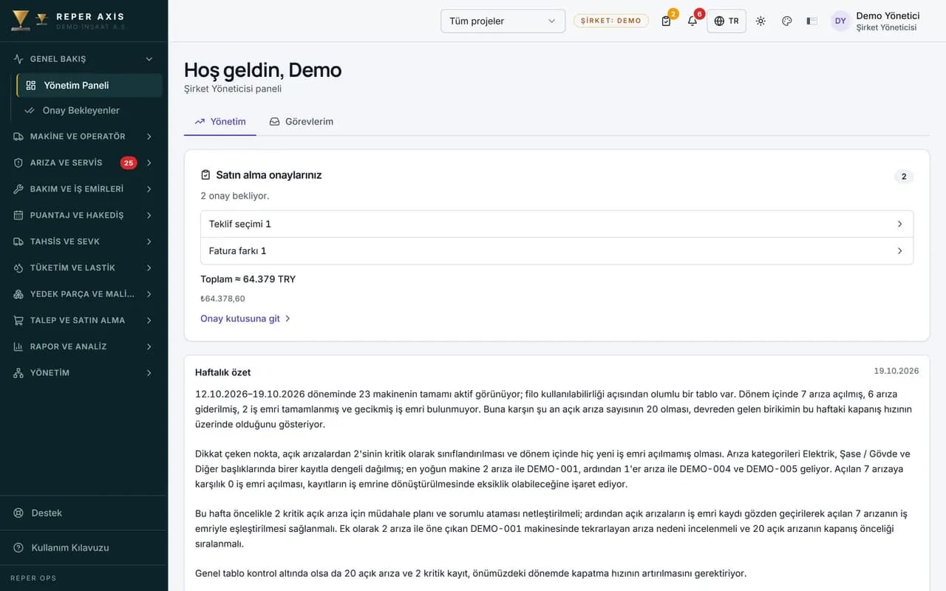
Task: Switch language with the TR button
Action: 726,21
